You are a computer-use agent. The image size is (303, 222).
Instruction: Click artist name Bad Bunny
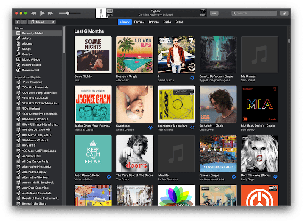(248, 130)
